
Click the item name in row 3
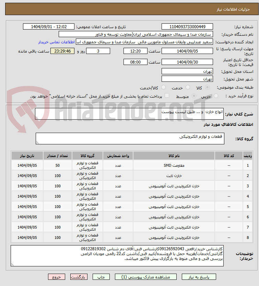pyautogui.click(x=174, y=186)
